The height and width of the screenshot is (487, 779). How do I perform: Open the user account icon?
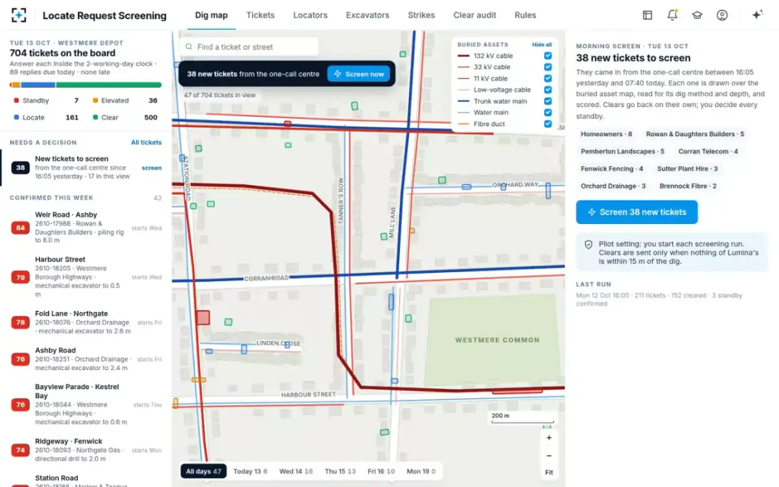(x=722, y=15)
